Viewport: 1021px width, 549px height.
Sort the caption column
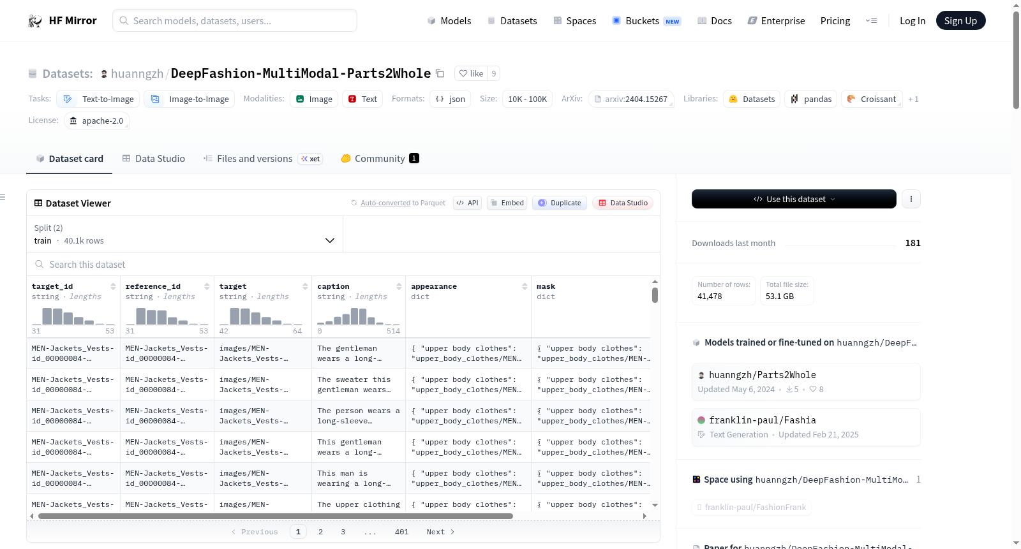tap(399, 286)
